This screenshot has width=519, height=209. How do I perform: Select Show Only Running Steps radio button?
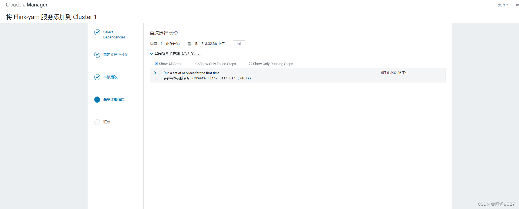coord(250,64)
